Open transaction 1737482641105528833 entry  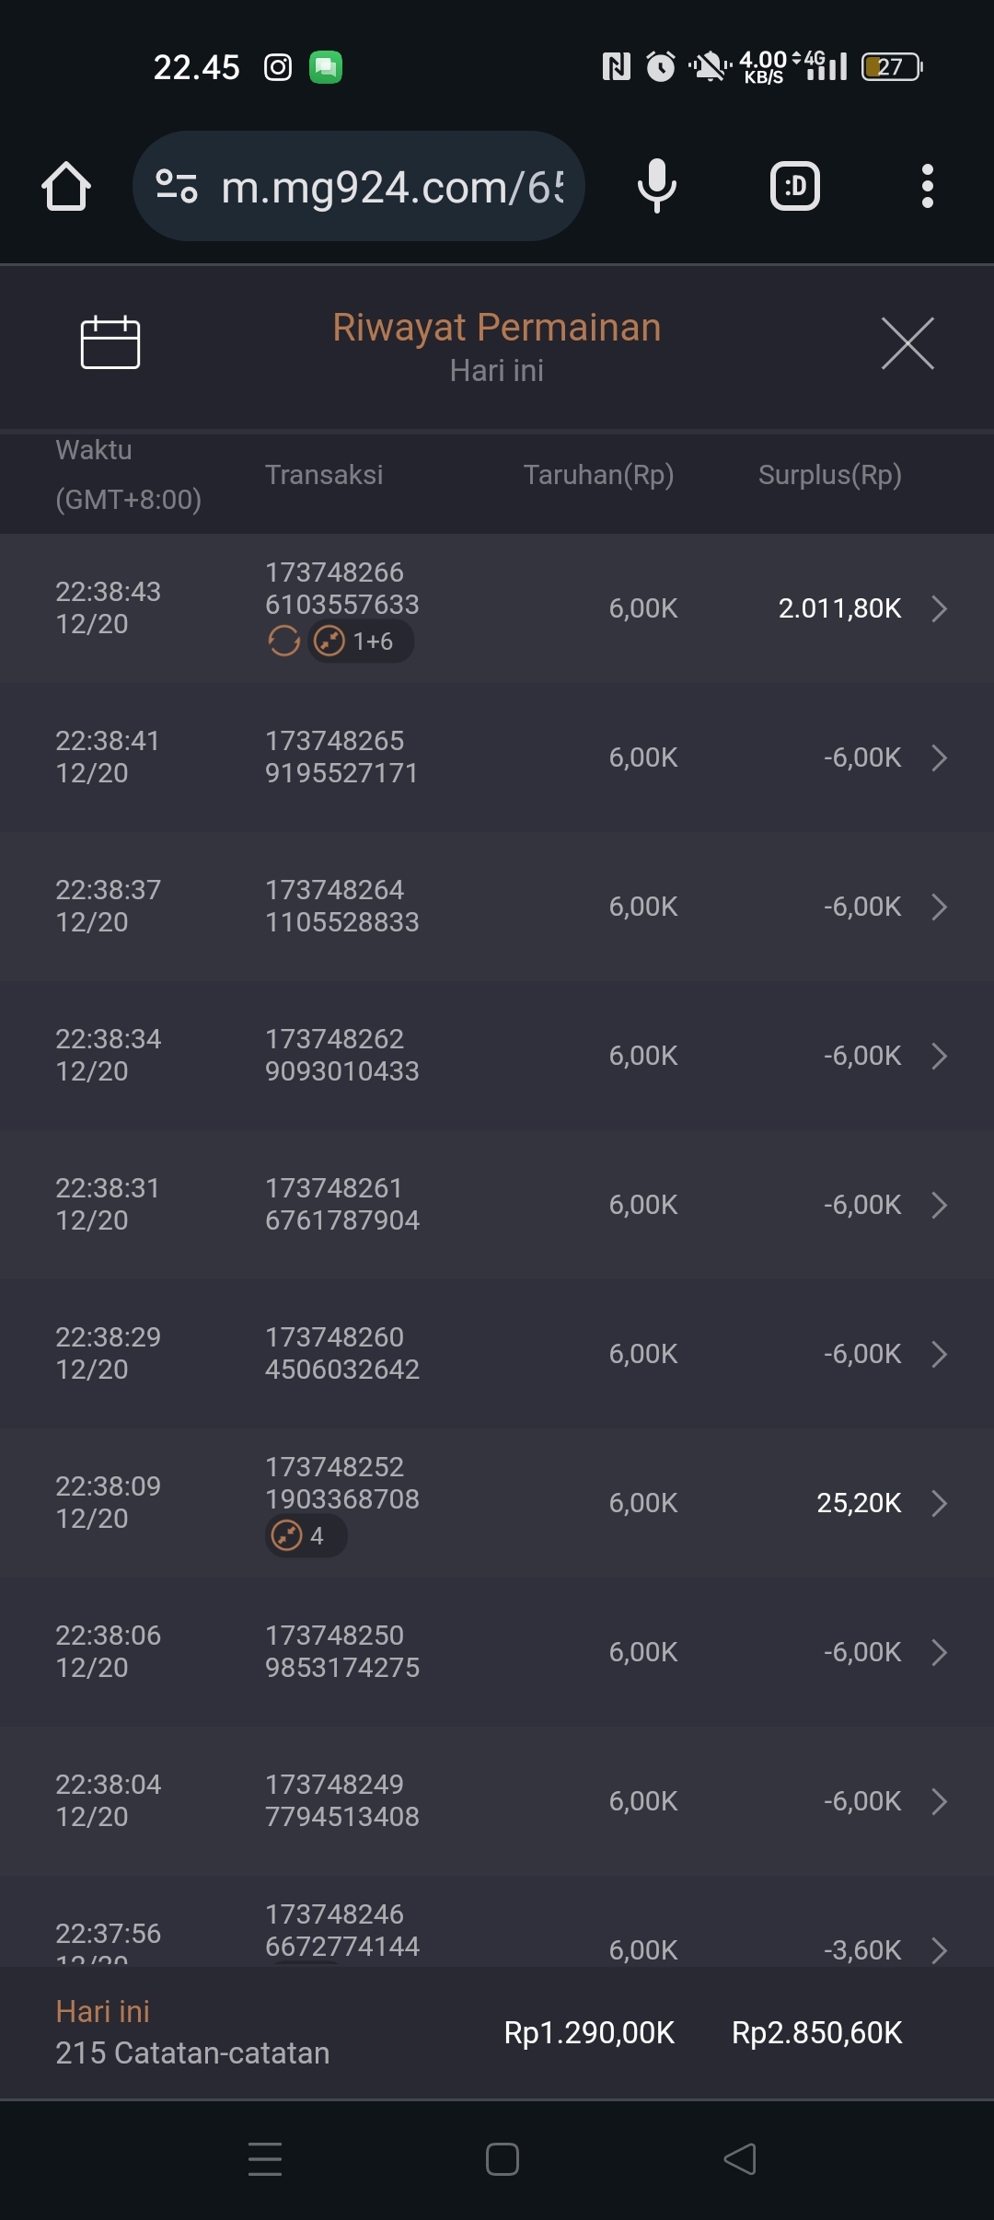pyautogui.click(x=341, y=907)
